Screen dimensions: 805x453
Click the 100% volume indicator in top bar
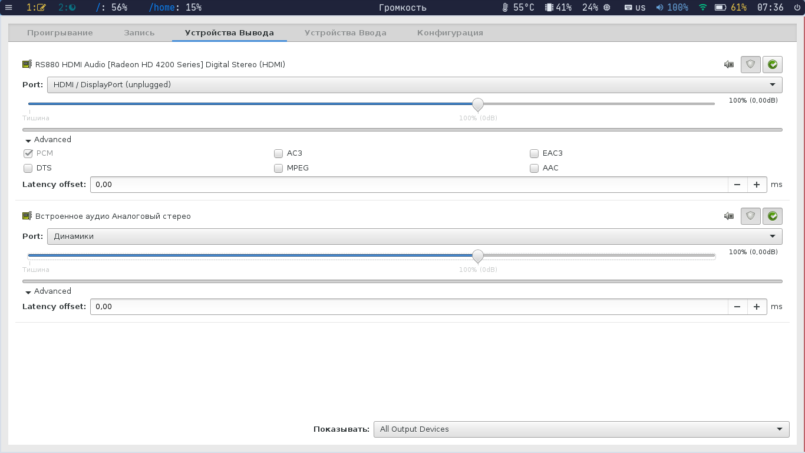click(672, 8)
